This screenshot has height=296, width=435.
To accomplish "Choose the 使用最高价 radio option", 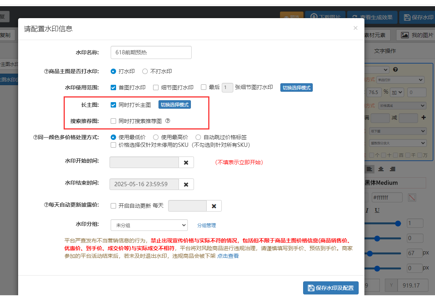I will tap(156, 137).
